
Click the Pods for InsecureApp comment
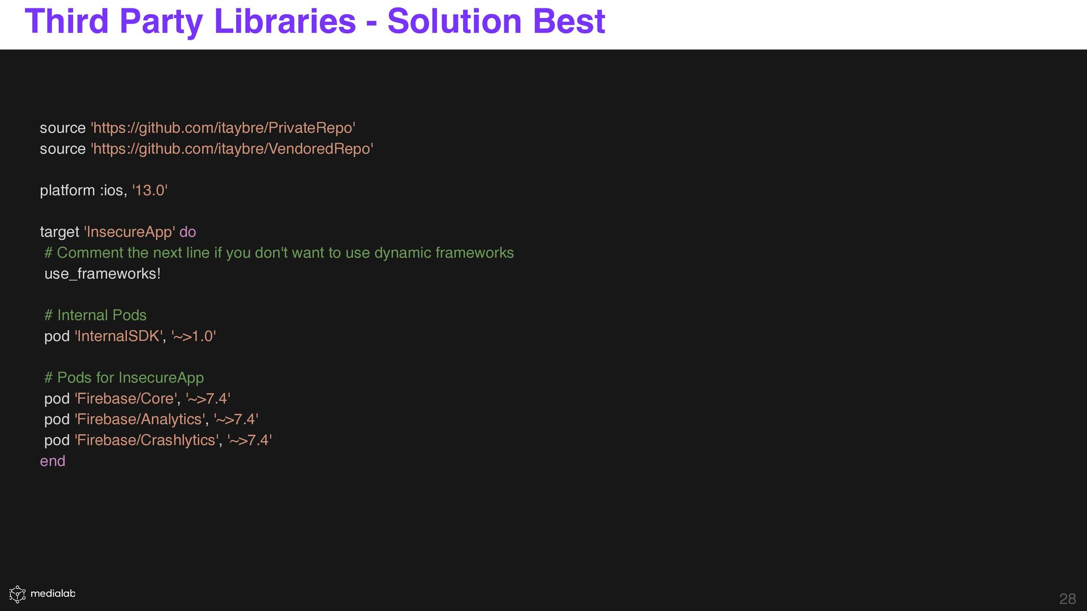(x=124, y=378)
